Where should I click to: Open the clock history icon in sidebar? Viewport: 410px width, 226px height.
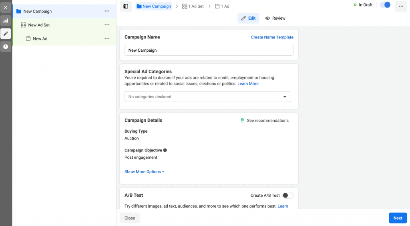click(6, 47)
